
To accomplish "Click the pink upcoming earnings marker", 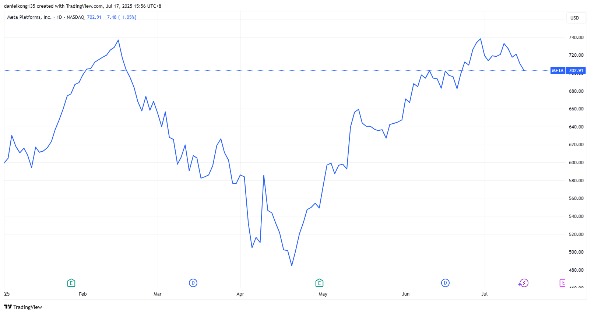I will 562,283.
